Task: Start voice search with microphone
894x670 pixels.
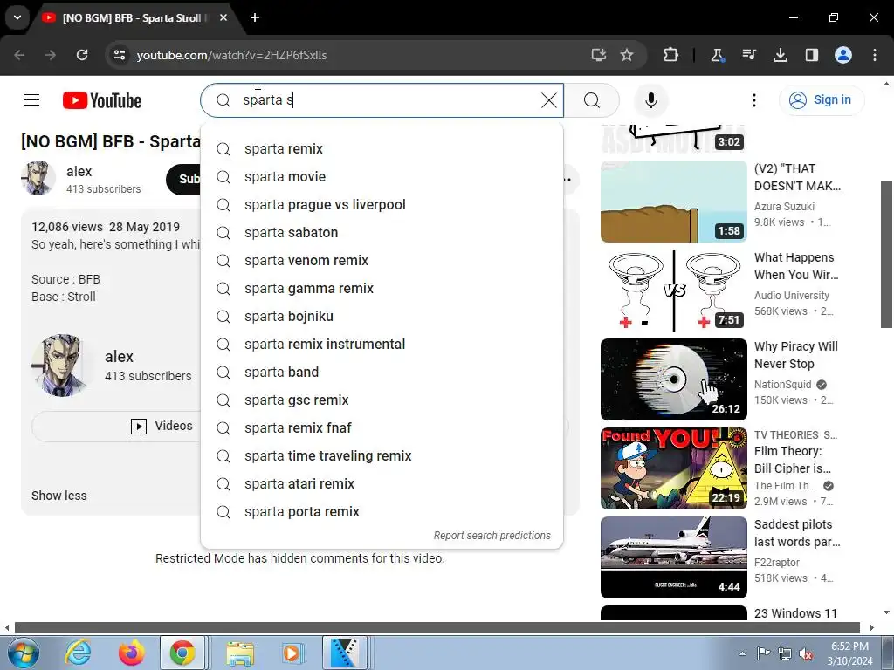Action: click(650, 100)
